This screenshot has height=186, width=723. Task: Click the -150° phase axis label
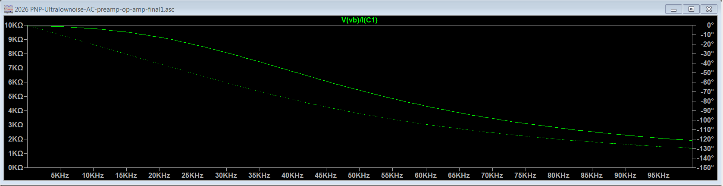point(705,168)
